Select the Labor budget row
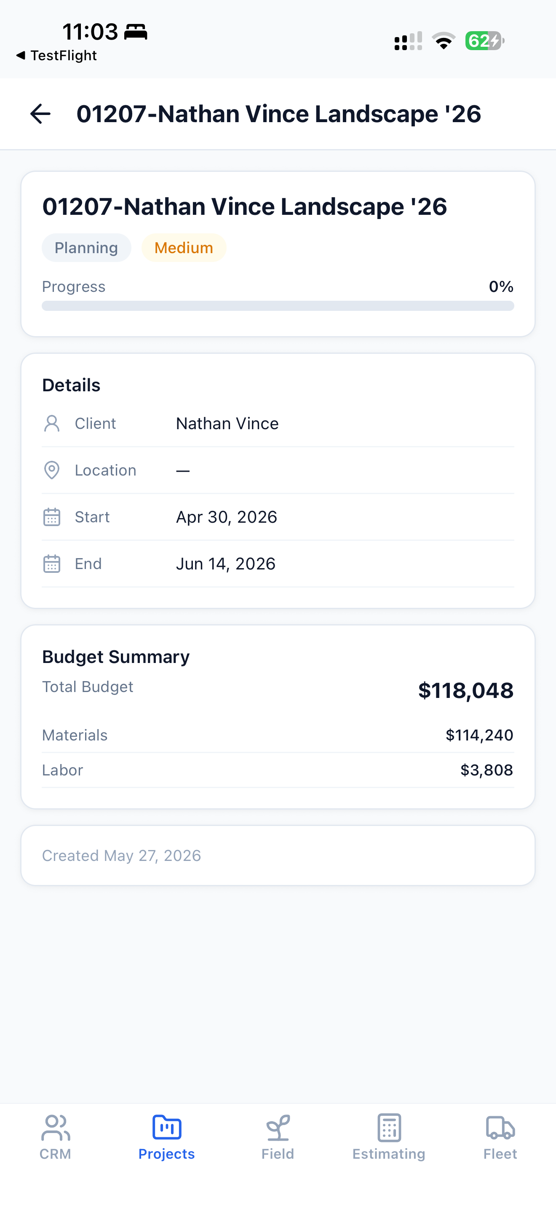 [278, 770]
